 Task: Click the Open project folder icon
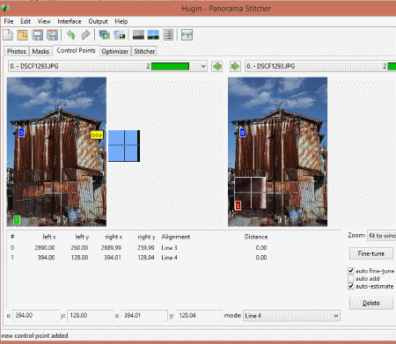tap(23, 35)
